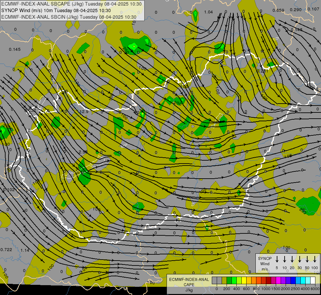This screenshot has width=321, height=295.
Task: Click the 200 tick label on CAPE scale
Action: click(x=227, y=289)
